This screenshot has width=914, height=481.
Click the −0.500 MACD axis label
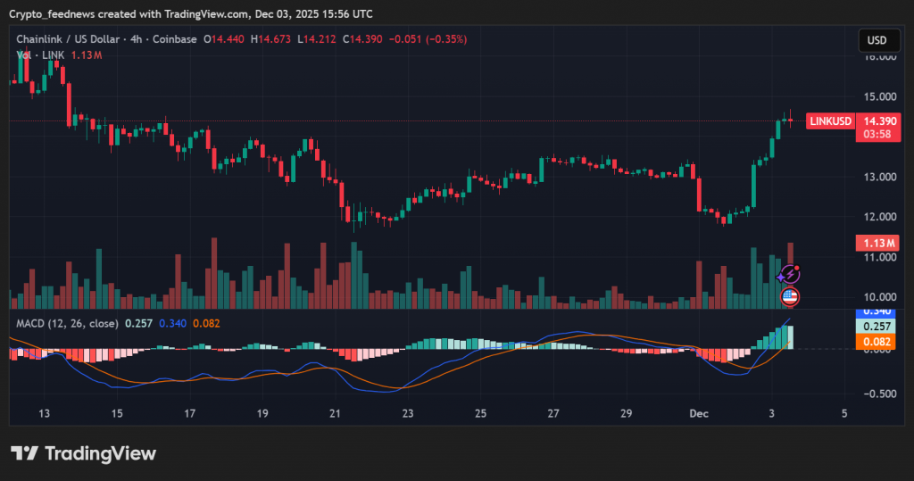(879, 394)
